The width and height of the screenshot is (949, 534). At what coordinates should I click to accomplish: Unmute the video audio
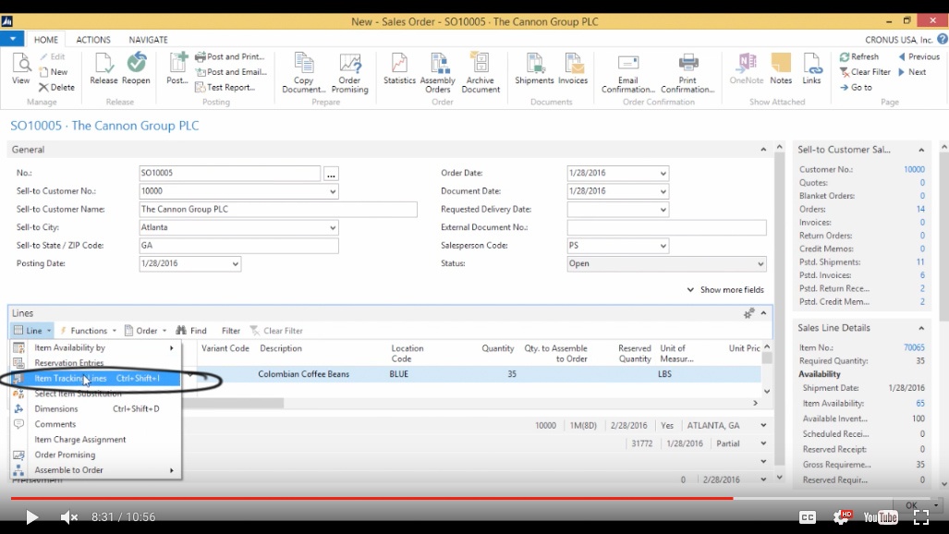tap(68, 517)
